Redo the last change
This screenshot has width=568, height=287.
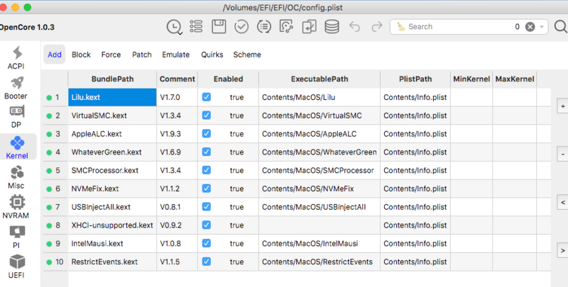pos(377,27)
